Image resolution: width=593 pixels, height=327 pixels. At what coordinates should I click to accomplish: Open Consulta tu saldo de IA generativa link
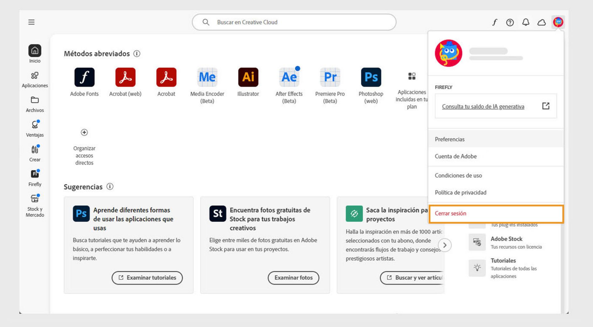[483, 106]
